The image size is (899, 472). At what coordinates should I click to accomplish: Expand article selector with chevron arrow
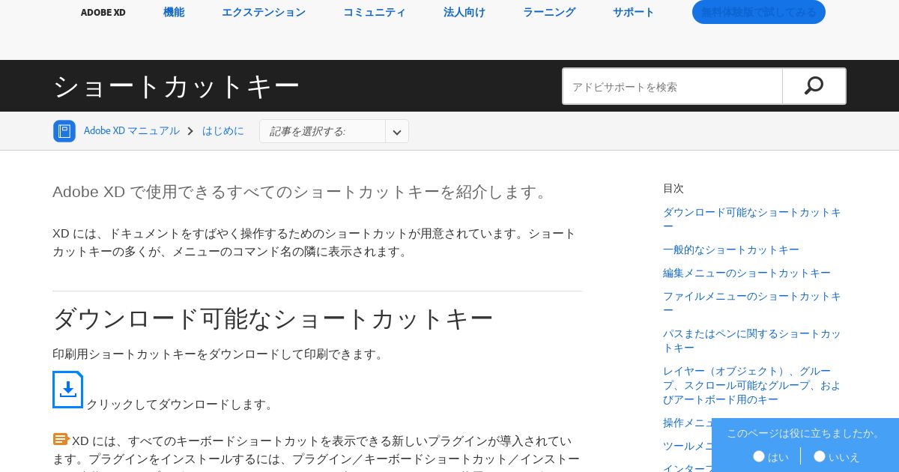(x=397, y=132)
